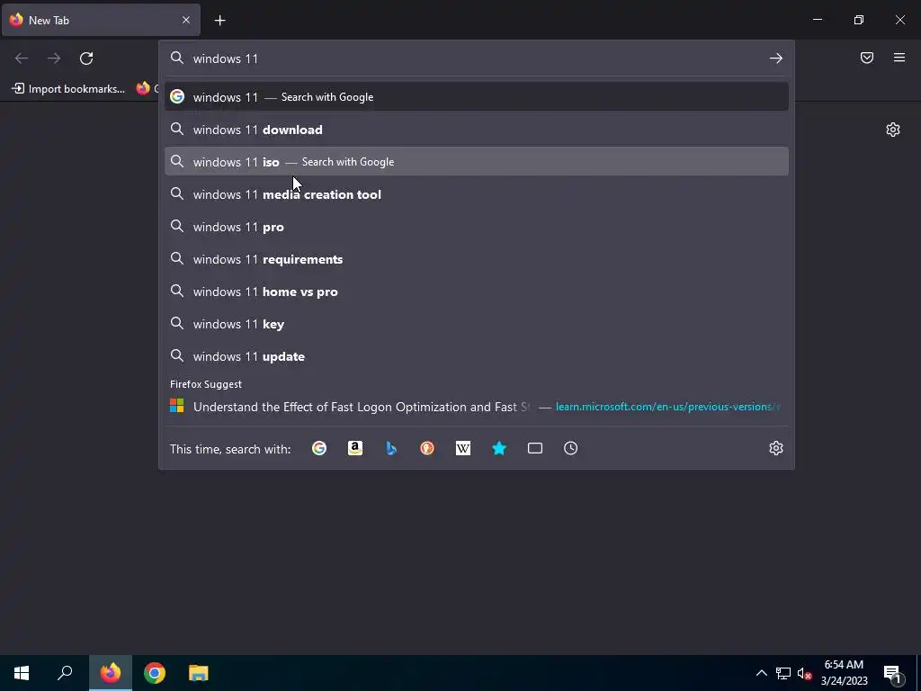Launch Chrome from taskbar
This screenshot has width=921, height=691.
coord(155,673)
